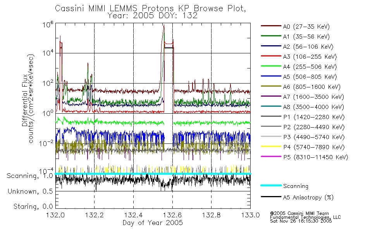Click the dark red A0 legend line
Image resolution: width=368 pixels, height=232 pixels.
point(271,26)
